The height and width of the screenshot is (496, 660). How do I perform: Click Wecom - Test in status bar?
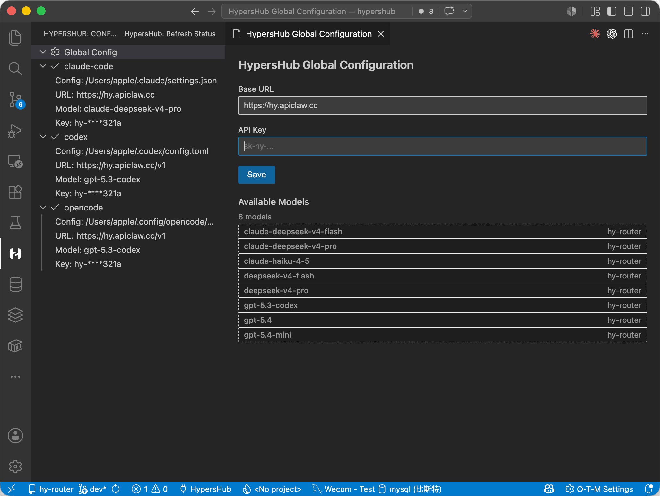click(343, 489)
